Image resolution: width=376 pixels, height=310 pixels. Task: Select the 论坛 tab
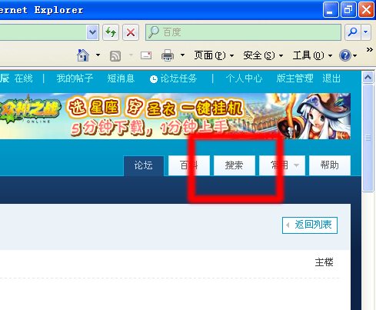point(144,165)
